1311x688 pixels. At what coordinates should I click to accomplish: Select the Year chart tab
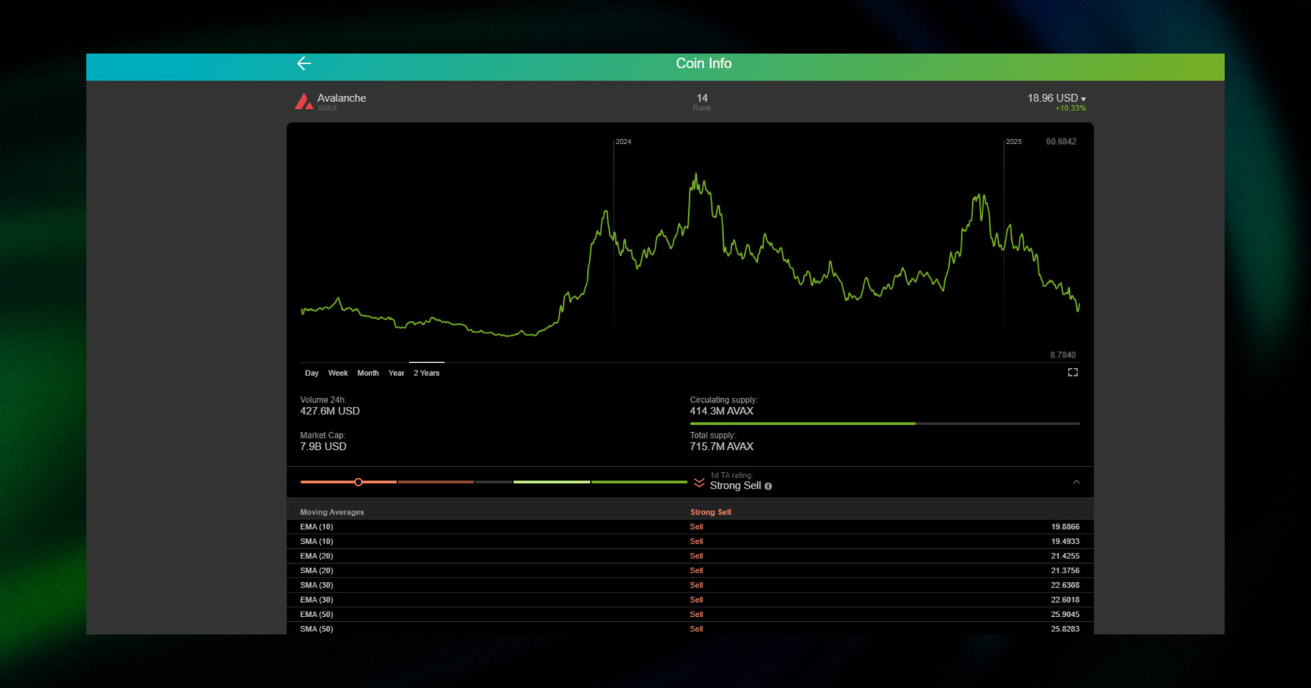click(x=395, y=373)
